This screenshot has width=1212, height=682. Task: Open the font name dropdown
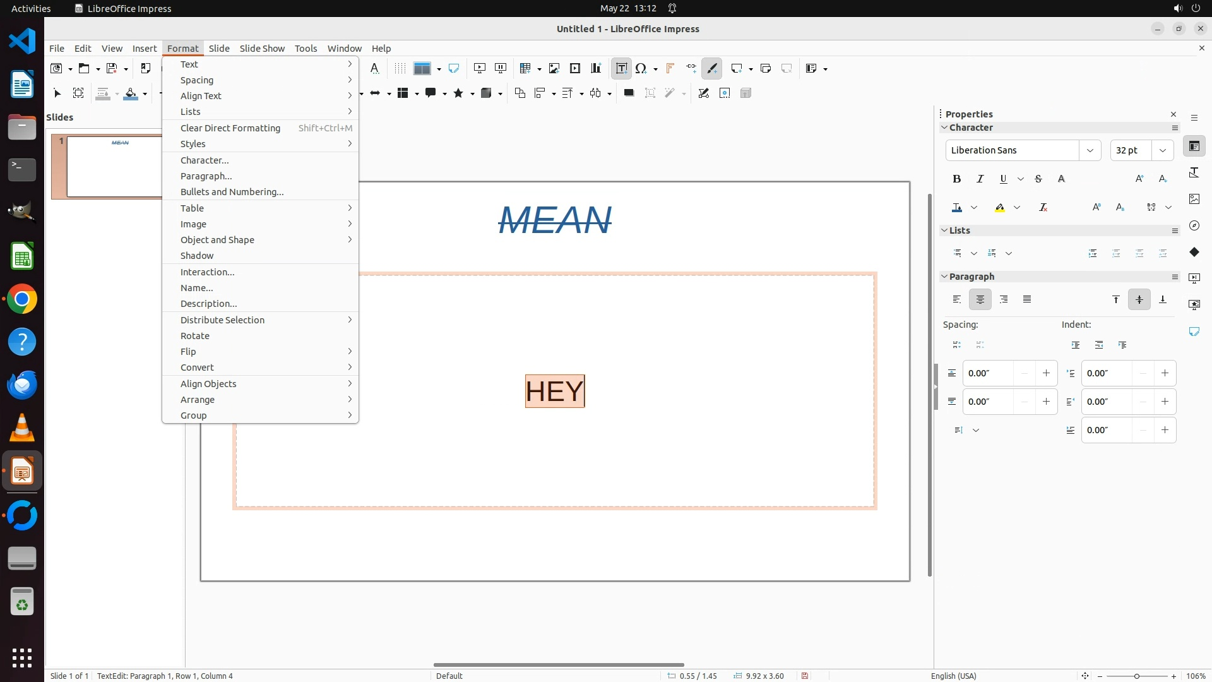pyautogui.click(x=1090, y=150)
